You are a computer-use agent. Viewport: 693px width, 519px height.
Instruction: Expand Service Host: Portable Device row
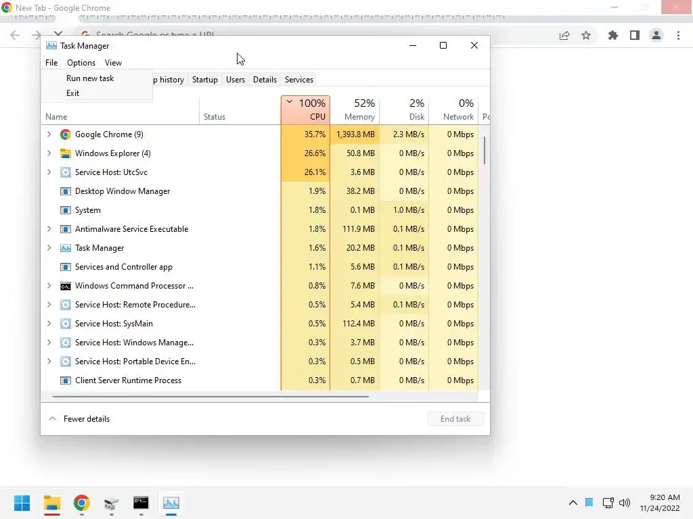pyautogui.click(x=49, y=362)
